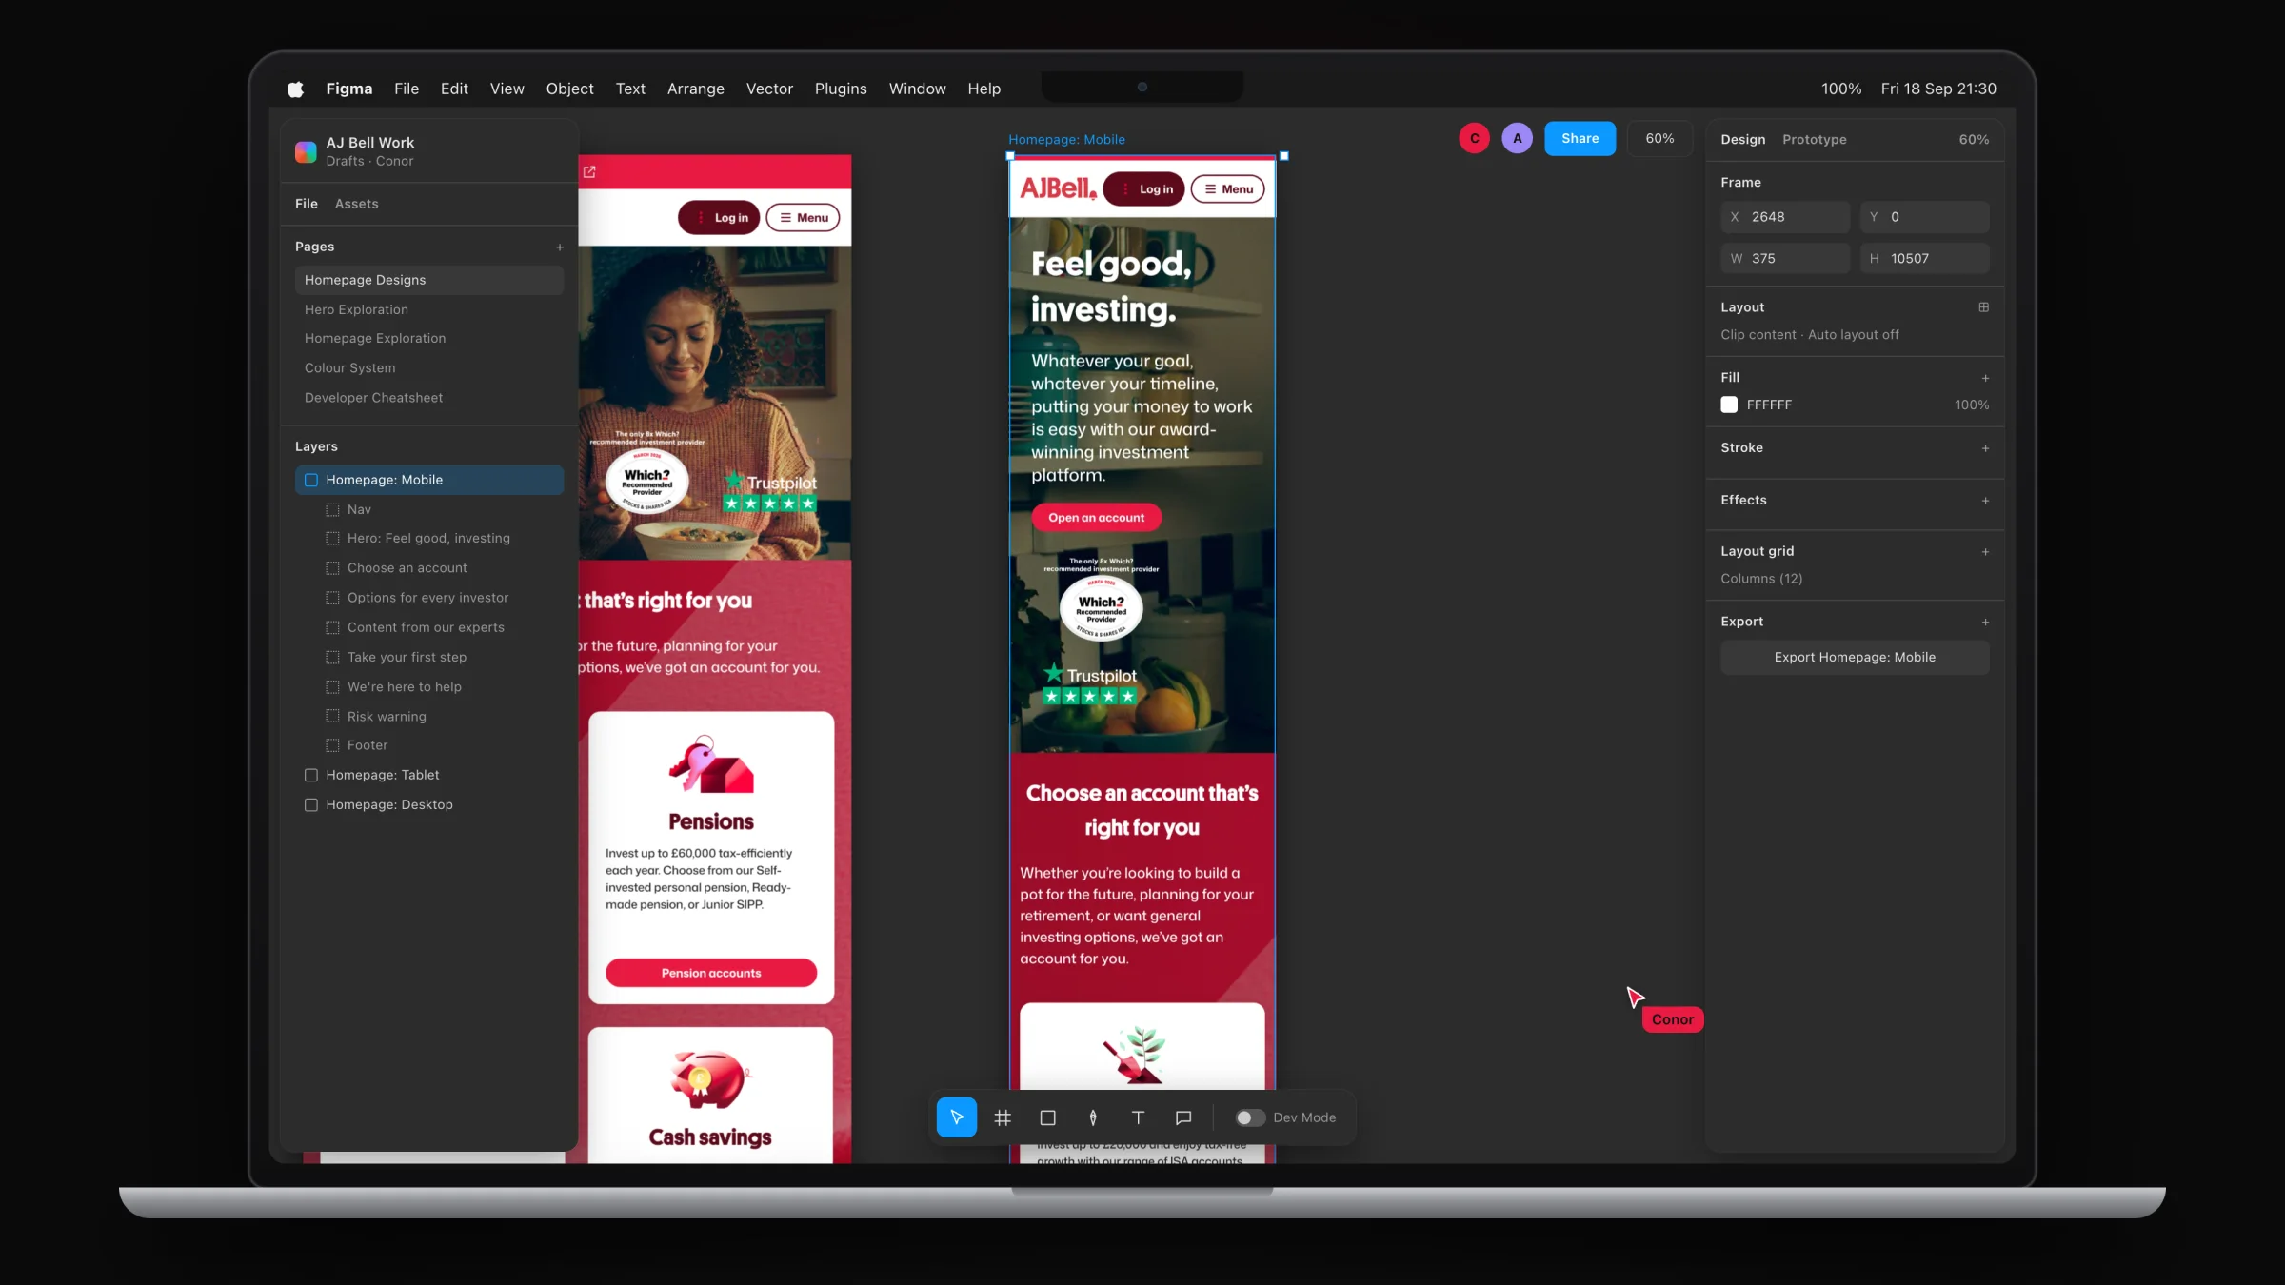Select the Rectangle shape tool
The image size is (2285, 1285).
[1047, 1117]
